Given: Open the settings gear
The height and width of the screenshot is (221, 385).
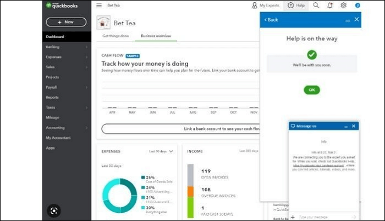Looking at the screenshot, I should [343, 5].
